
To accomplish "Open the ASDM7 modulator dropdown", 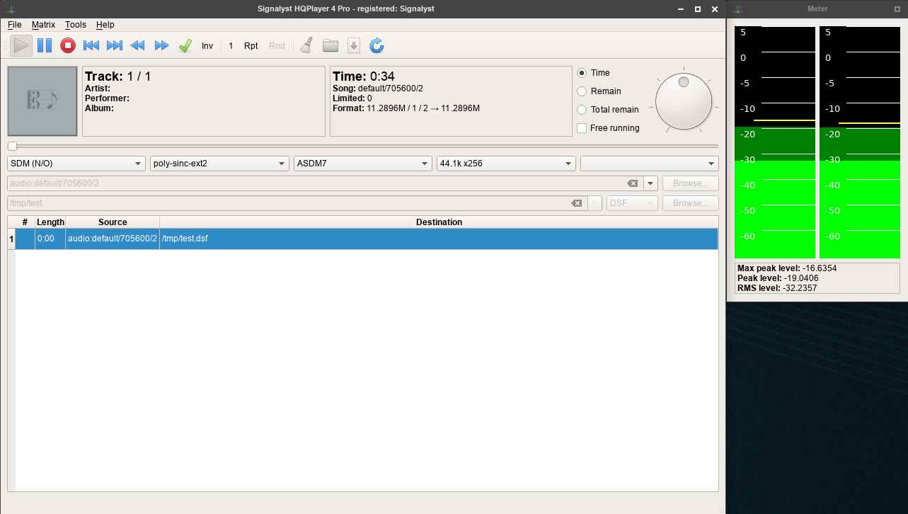I will pyautogui.click(x=362, y=164).
